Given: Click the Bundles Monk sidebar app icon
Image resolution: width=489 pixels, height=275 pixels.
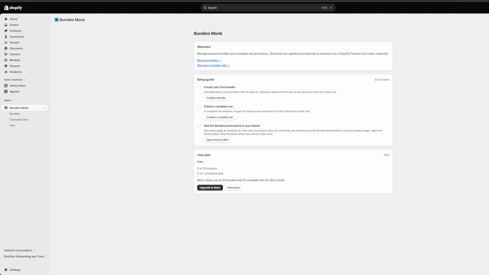Looking at the screenshot, I should [6, 108].
